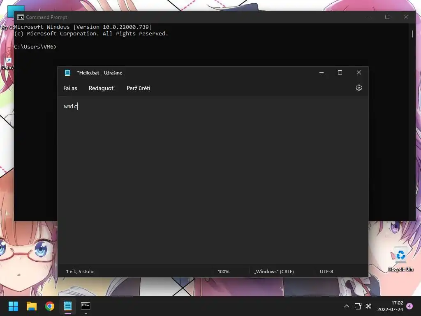Open volume speaker icon in tray
The image size is (421, 316).
(368, 306)
